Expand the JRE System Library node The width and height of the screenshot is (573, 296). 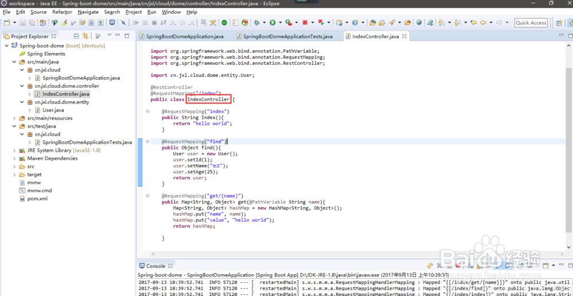tap(14, 151)
